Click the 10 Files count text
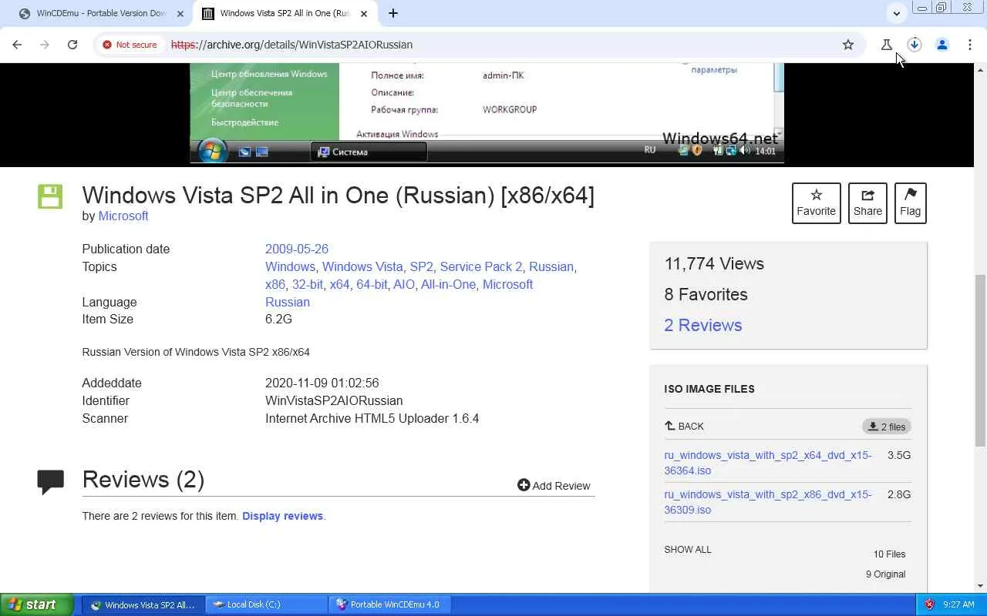The height and width of the screenshot is (616, 987). pos(889,554)
